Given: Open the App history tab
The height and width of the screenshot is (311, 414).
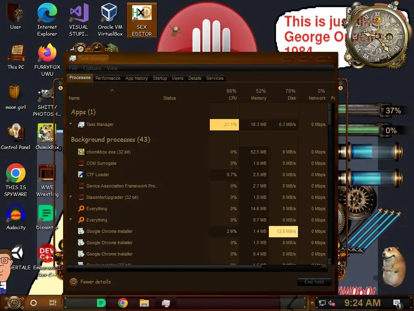Looking at the screenshot, I should pos(137,78).
